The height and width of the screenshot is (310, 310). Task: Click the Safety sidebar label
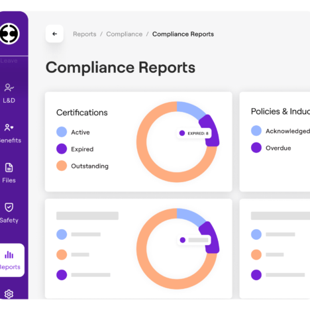pyautogui.click(x=9, y=220)
